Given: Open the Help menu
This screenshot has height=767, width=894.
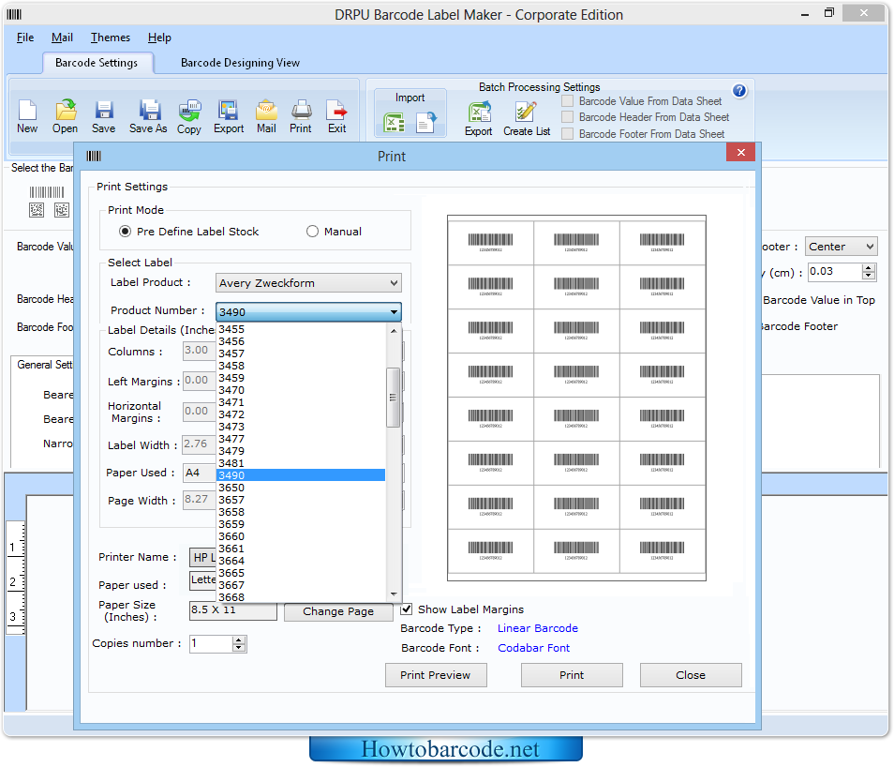Looking at the screenshot, I should (x=159, y=38).
